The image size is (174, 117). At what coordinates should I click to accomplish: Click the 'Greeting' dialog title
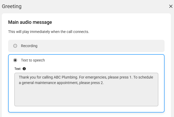[x=12, y=6]
